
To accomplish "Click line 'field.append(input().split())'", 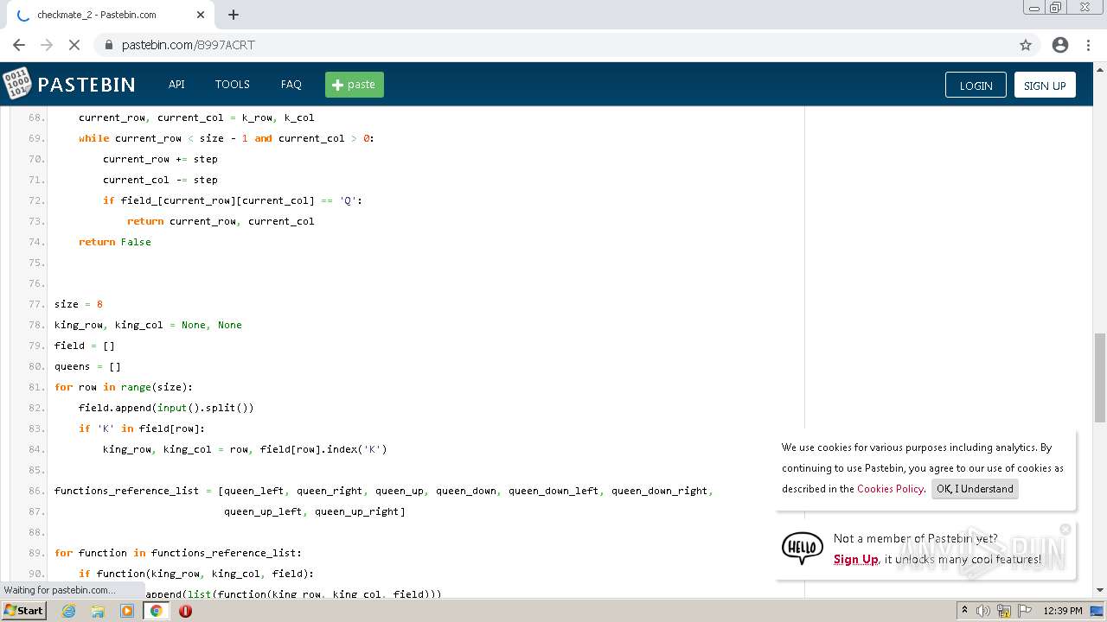I will (x=166, y=408).
